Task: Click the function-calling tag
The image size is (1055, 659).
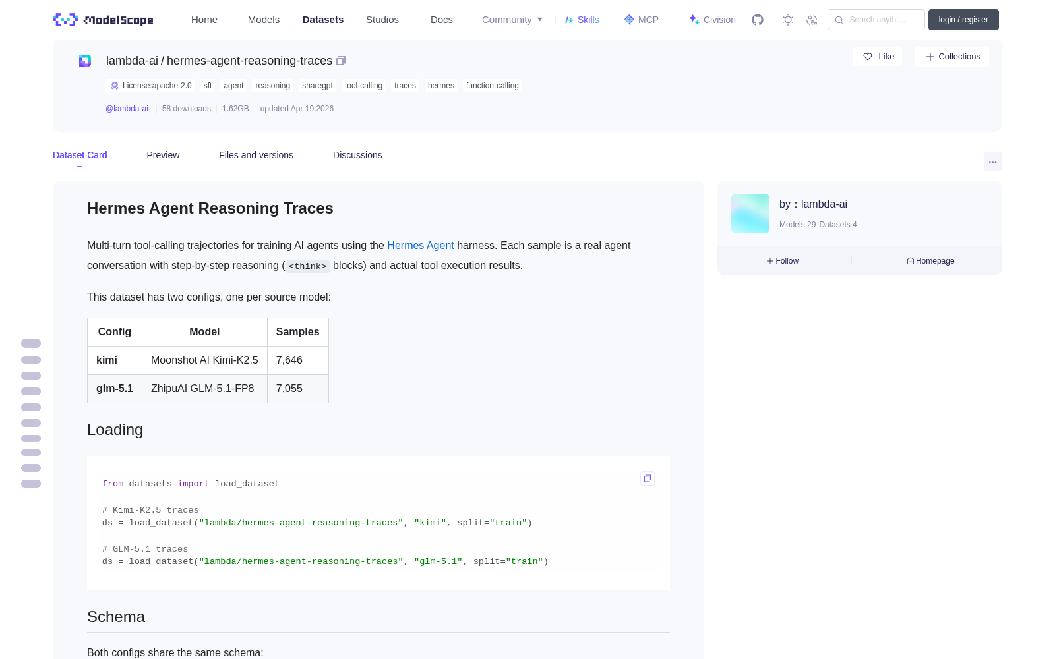Action: [493, 86]
